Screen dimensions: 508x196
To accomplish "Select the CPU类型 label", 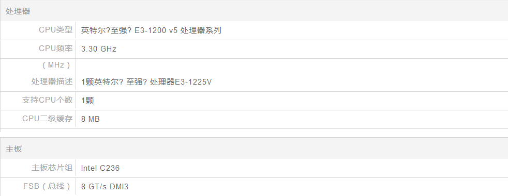I will (56, 30).
